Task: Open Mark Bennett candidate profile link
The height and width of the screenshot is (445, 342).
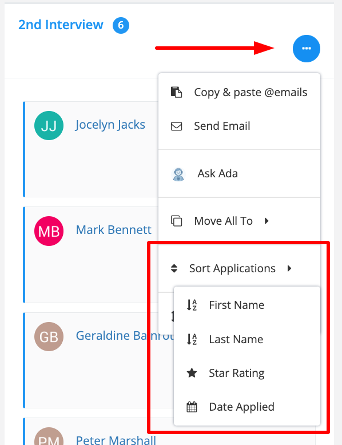Action: click(x=114, y=230)
